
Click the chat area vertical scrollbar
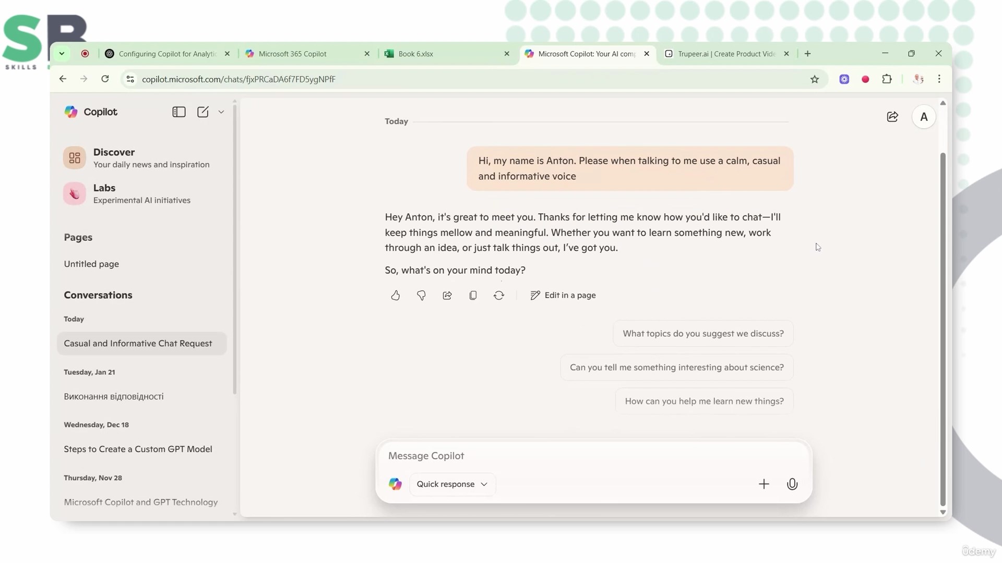tap(943, 328)
